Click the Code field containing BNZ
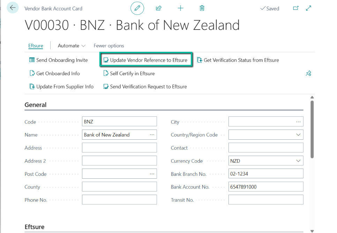 [x=119, y=122]
